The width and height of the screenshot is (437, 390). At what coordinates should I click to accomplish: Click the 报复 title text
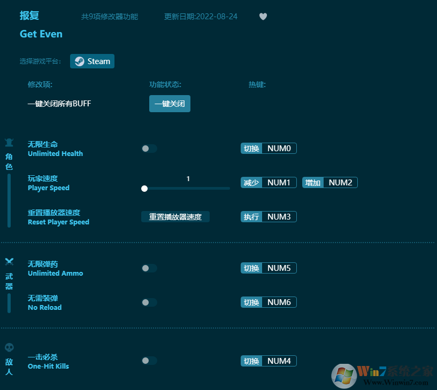click(29, 15)
